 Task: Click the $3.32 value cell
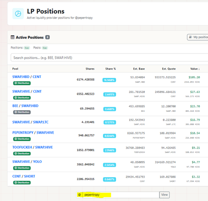[x=196, y=177]
